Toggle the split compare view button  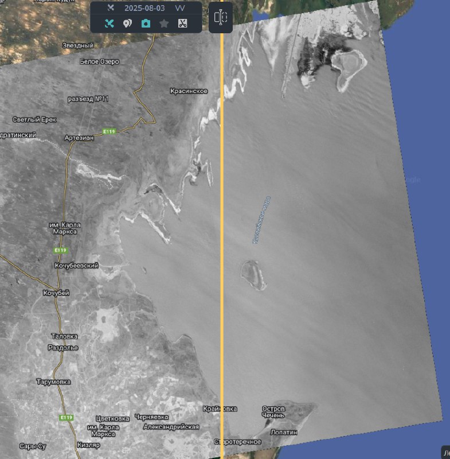pos(221,17)
